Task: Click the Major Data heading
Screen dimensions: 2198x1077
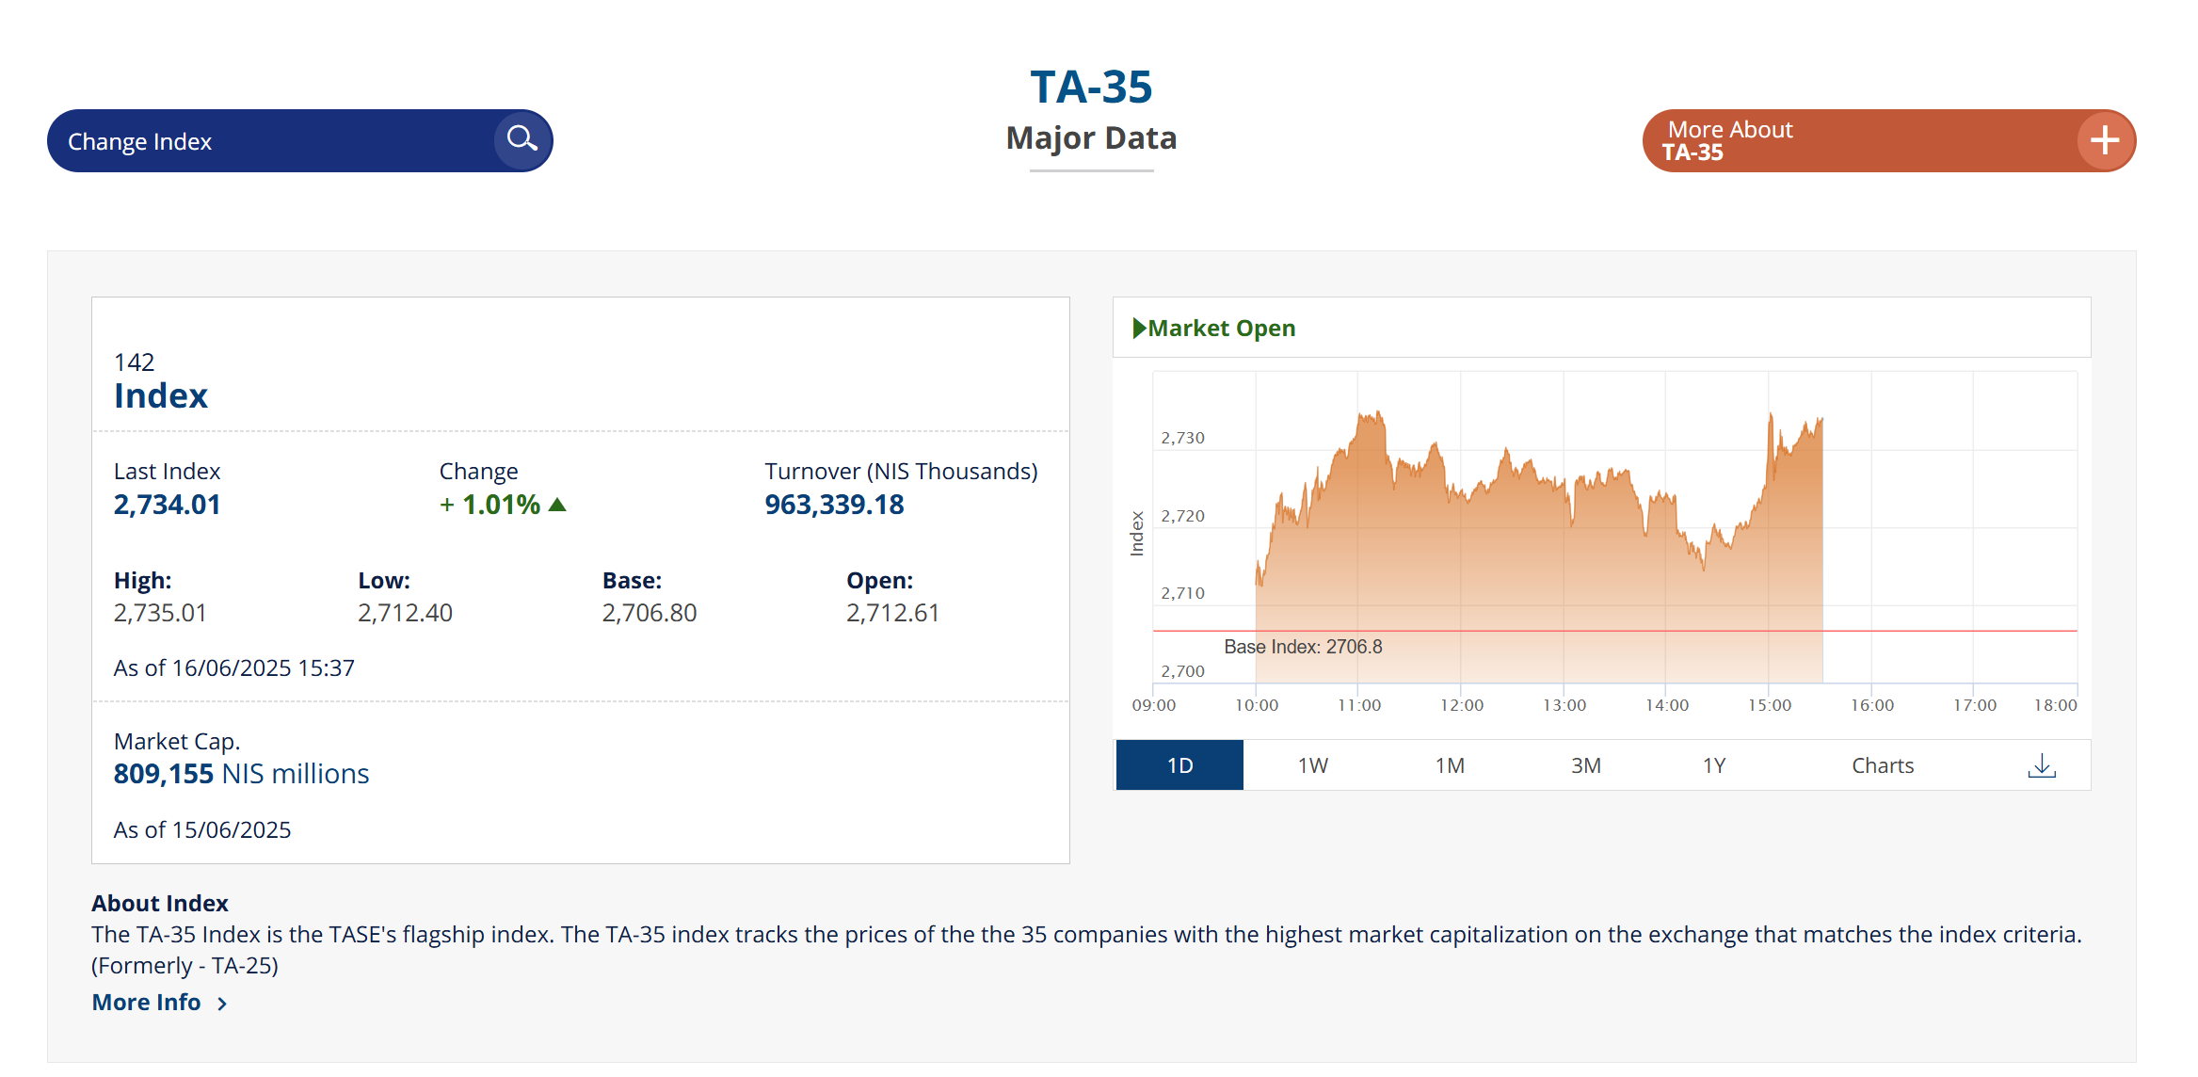Action: (1091, 138)
